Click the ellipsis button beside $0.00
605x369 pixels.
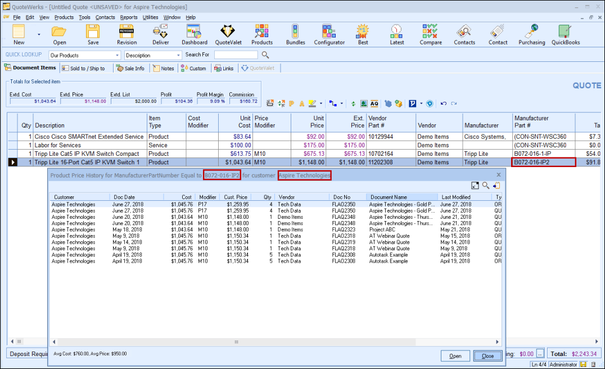pyautogui.click(x=540, y=354)
